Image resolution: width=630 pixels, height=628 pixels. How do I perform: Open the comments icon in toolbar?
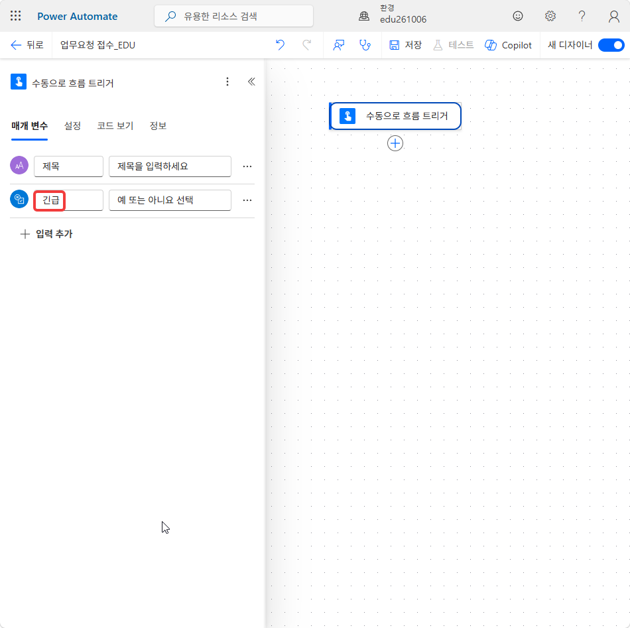tap(339, 45)
